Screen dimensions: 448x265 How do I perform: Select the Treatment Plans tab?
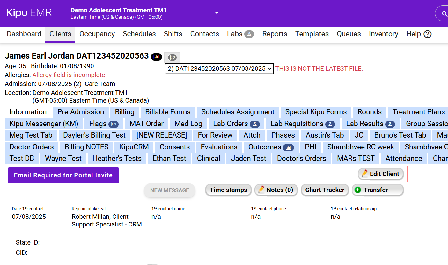418,112
